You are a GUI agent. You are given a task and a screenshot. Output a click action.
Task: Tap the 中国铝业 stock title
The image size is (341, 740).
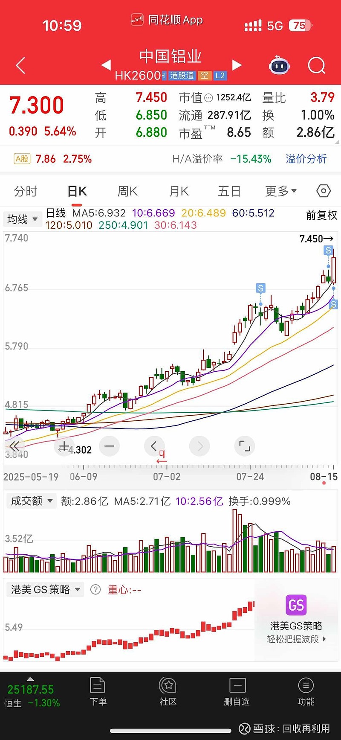(x=170, y=56)
